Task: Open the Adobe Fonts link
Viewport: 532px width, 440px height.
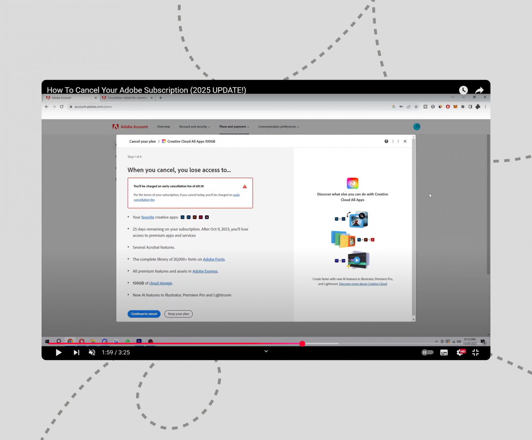Action: click(213, 259)
